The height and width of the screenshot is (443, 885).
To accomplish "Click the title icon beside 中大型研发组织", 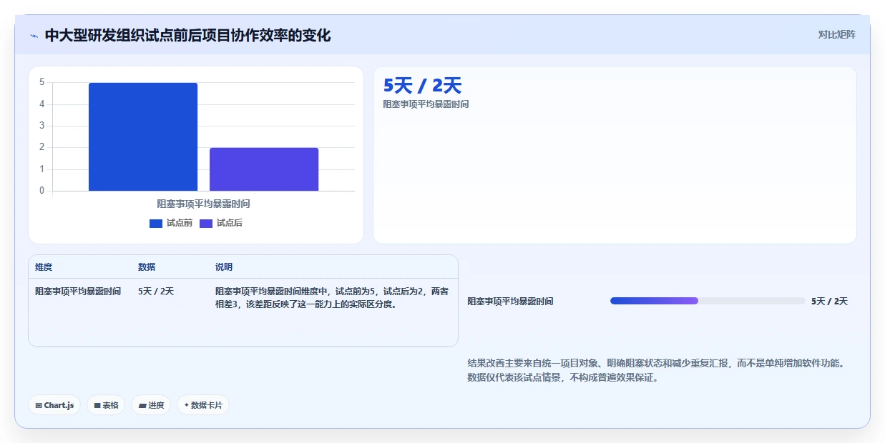I will 34,36.
